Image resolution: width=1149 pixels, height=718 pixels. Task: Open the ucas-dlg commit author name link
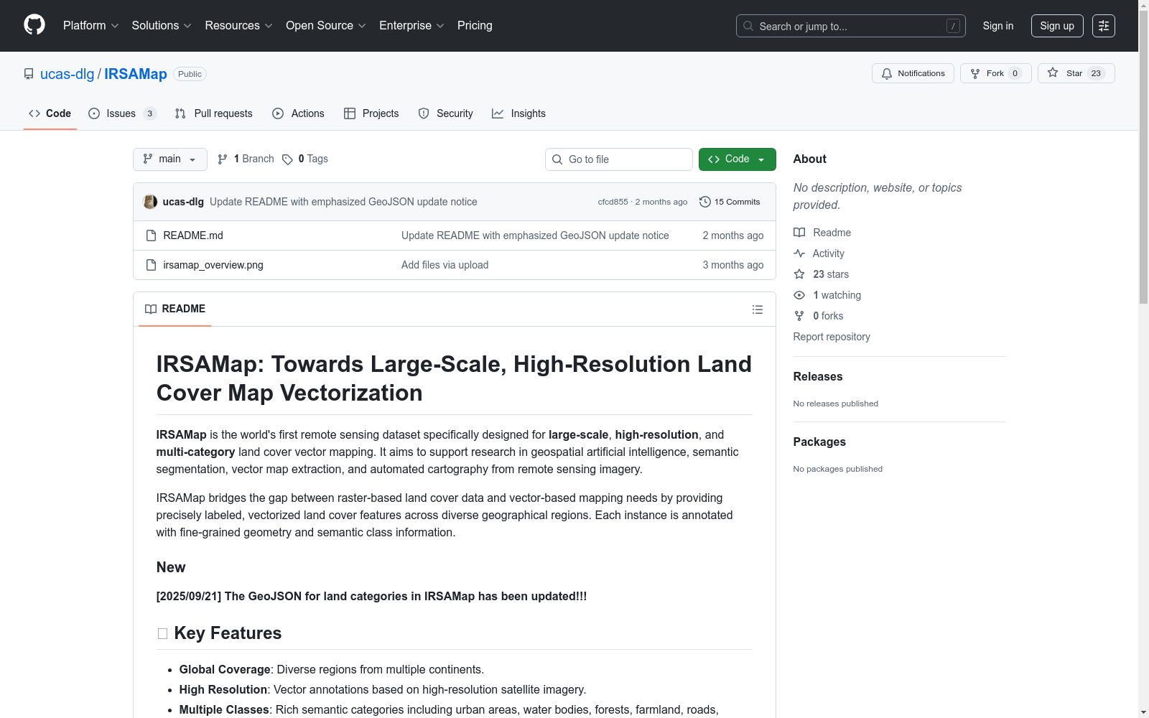tap(183, 202)
